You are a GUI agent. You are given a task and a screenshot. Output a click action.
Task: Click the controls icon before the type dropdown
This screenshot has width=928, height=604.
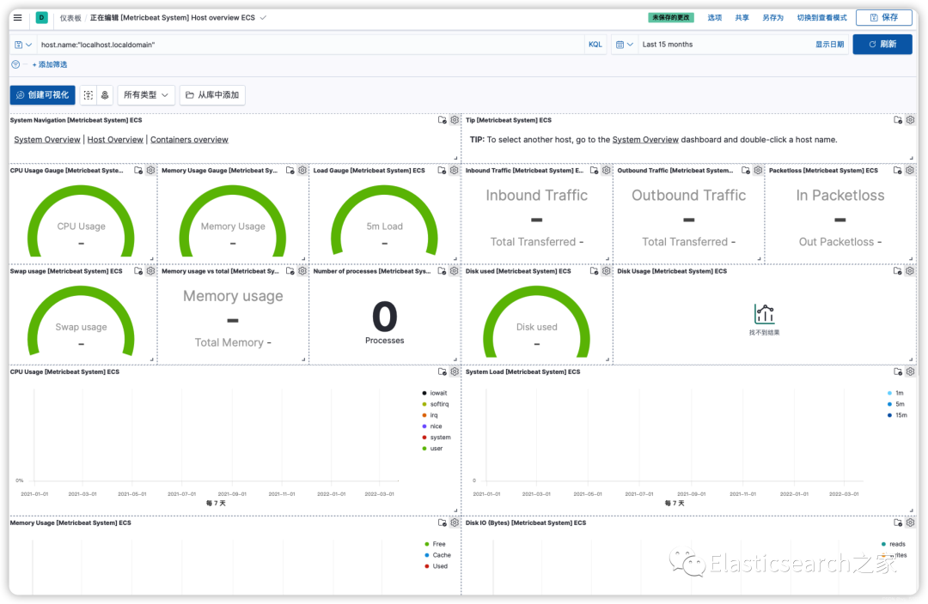point(105,95)
